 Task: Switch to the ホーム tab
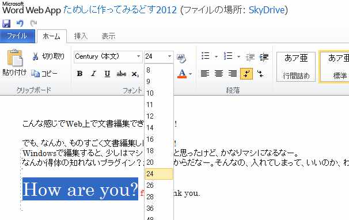click(x=52, y=36)
